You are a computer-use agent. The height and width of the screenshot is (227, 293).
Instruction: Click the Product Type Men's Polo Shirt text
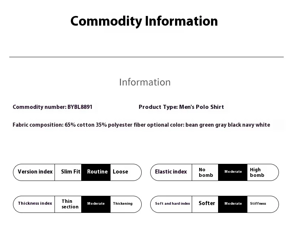(x=181, y=107)
